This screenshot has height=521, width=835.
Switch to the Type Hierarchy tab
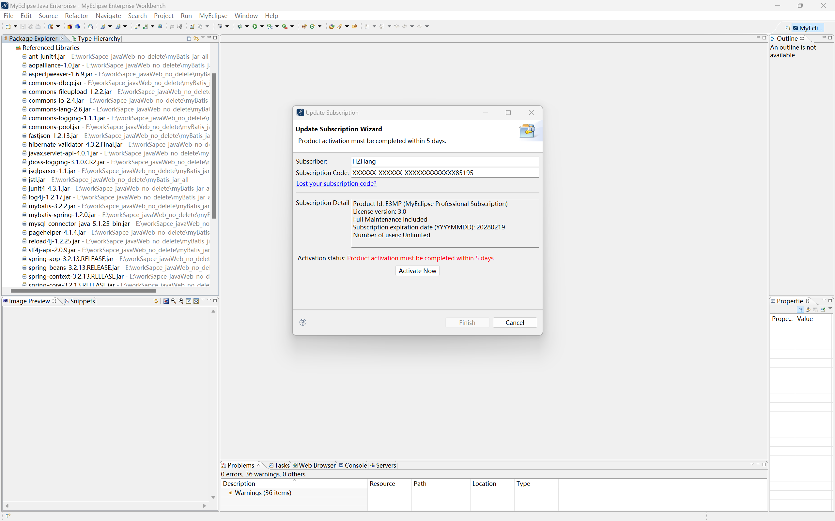(96, 38)
